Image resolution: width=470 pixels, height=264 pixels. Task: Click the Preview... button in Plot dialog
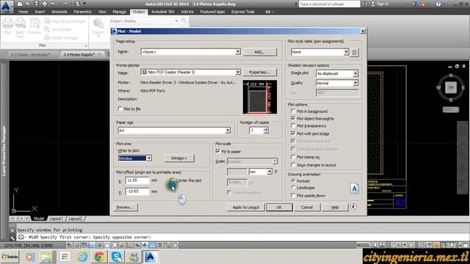[126, 207]
